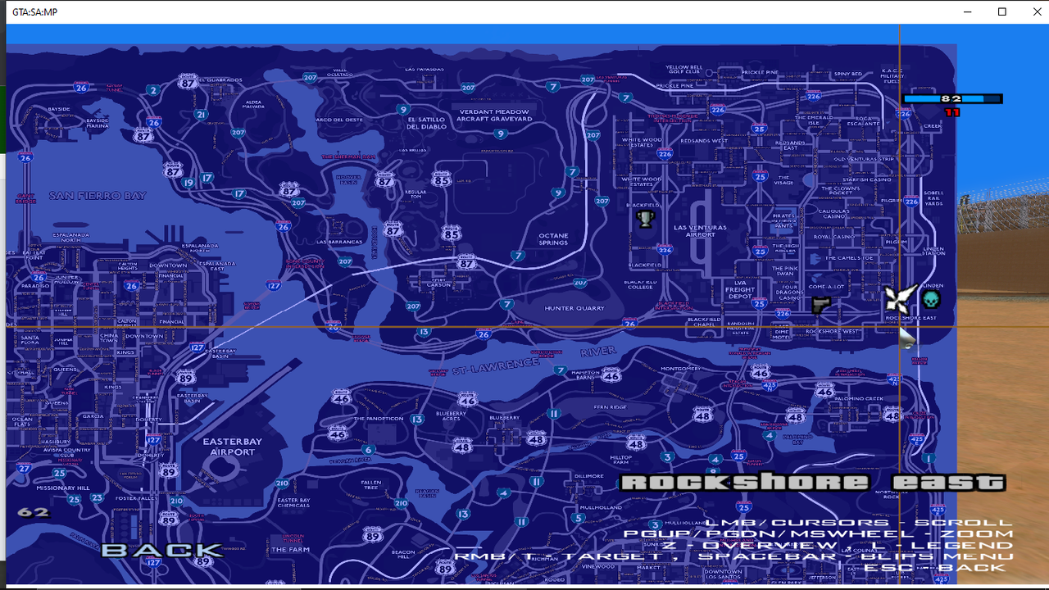This screenshot has width=1049, height=590.
Task: Click highway 207 shield below Aldea Malvada
Action: tap(238, 133)
